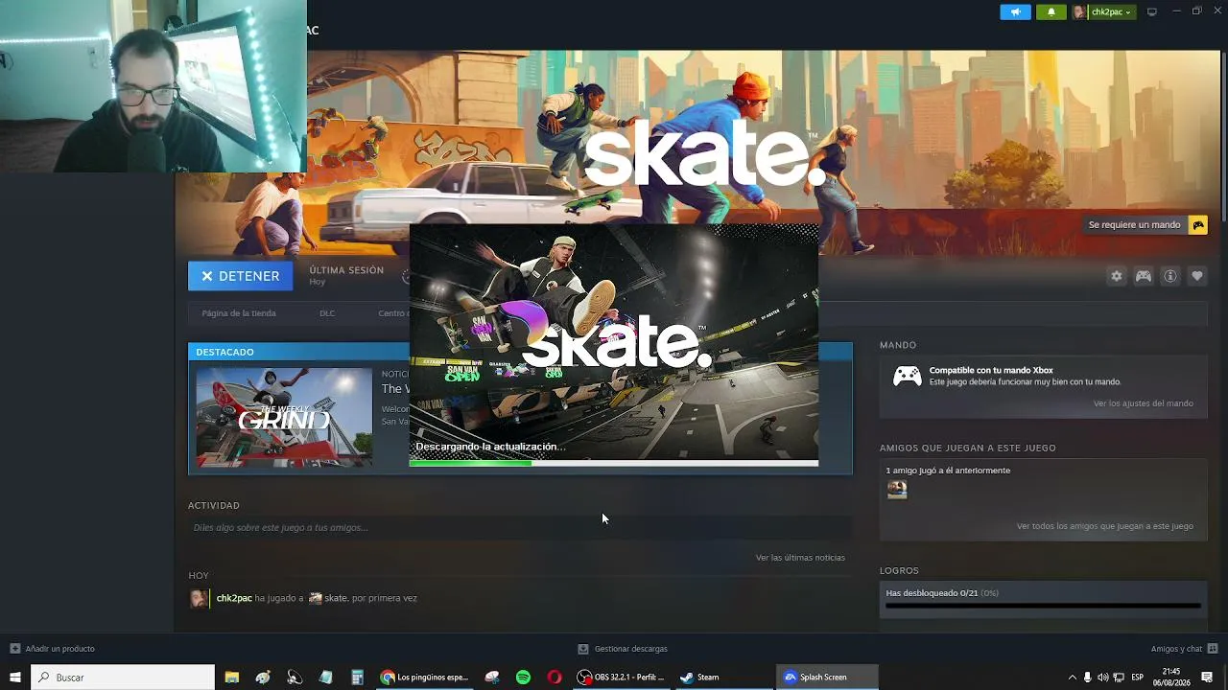Image resolution: width=1228 pixels, height=690 pixels.
Task: Open the Página de la tienda tab
Action: [x=239, y=313]
